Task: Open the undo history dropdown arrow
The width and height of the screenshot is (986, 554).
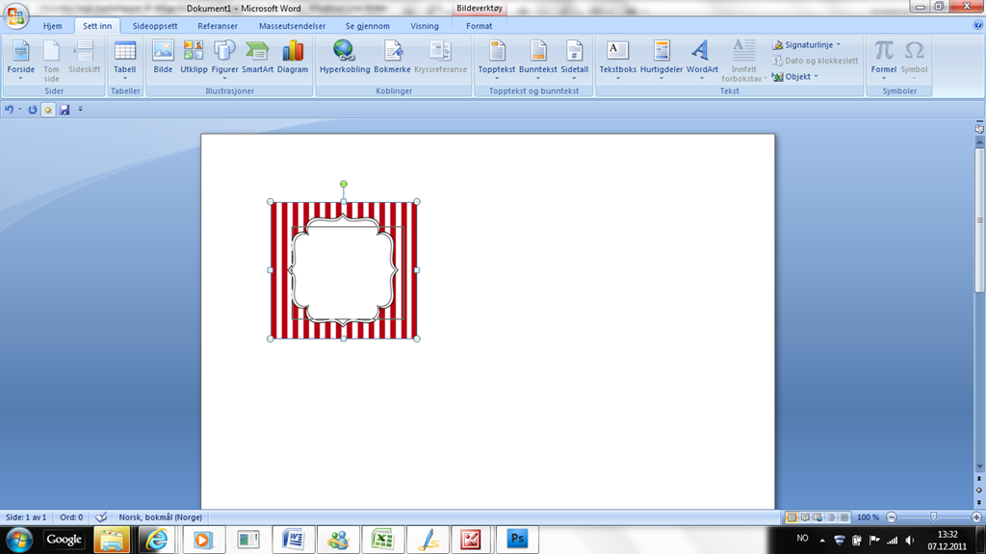Action: (x=20, y=110)
